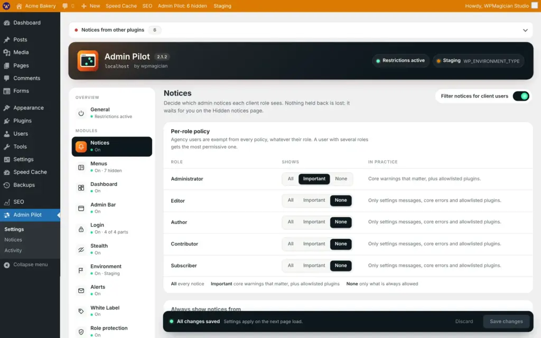Viewport: 541px width, 338px height.
Task: Click the Save changes button
Action: tap(506, 322)
